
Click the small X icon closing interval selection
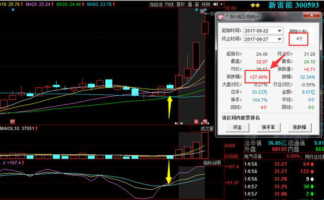[202, 12]
